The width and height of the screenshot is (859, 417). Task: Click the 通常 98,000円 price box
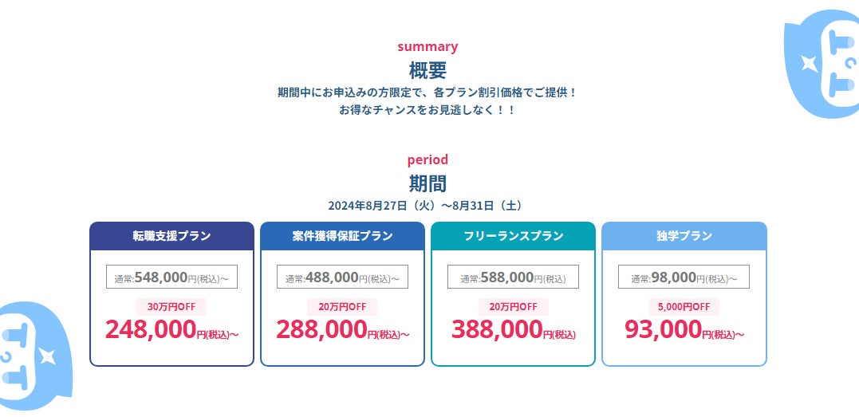[x=684, y=277]
